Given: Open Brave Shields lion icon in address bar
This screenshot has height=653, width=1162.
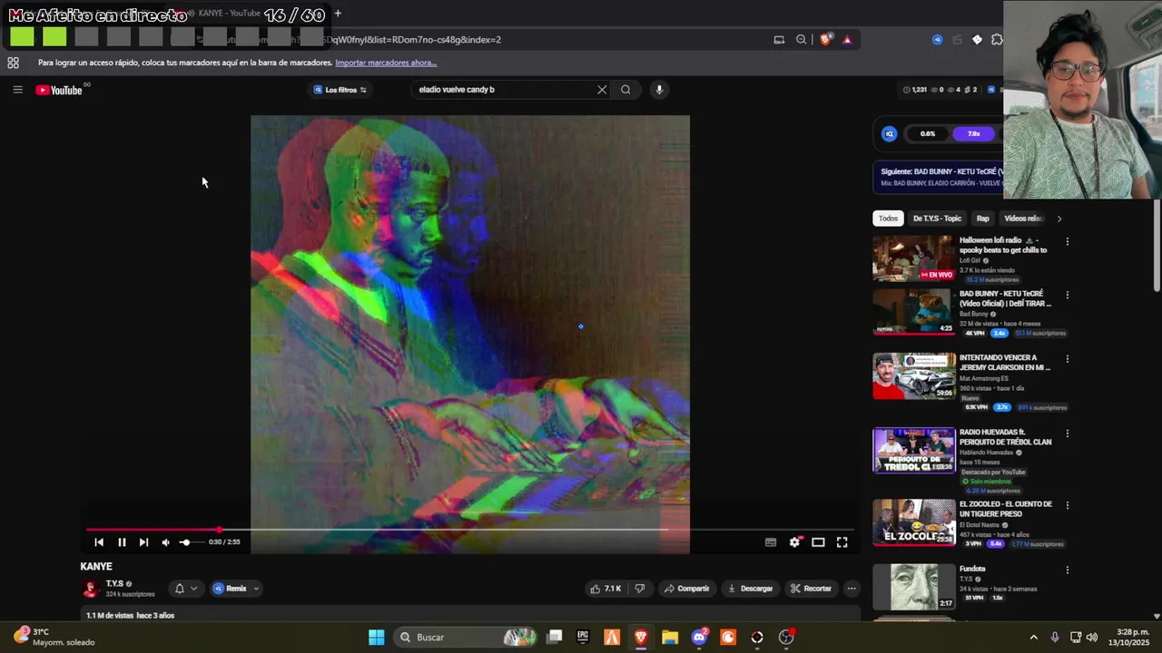Looking at the screenshot, I should click(825, 40).
